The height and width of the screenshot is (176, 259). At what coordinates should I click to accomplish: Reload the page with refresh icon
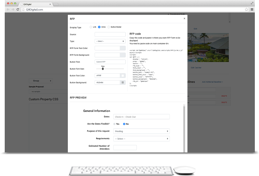click(18, 9)
